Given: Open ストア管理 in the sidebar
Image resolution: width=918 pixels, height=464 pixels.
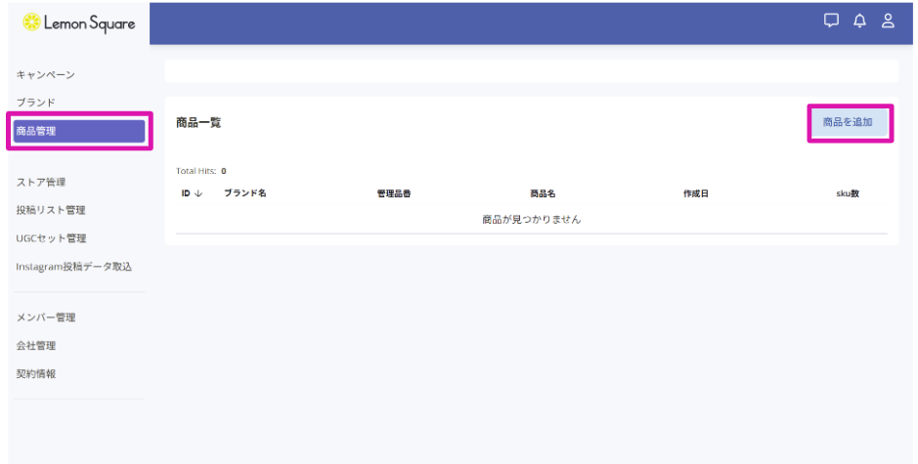Looking at the screenshot, I should point(41,182).
